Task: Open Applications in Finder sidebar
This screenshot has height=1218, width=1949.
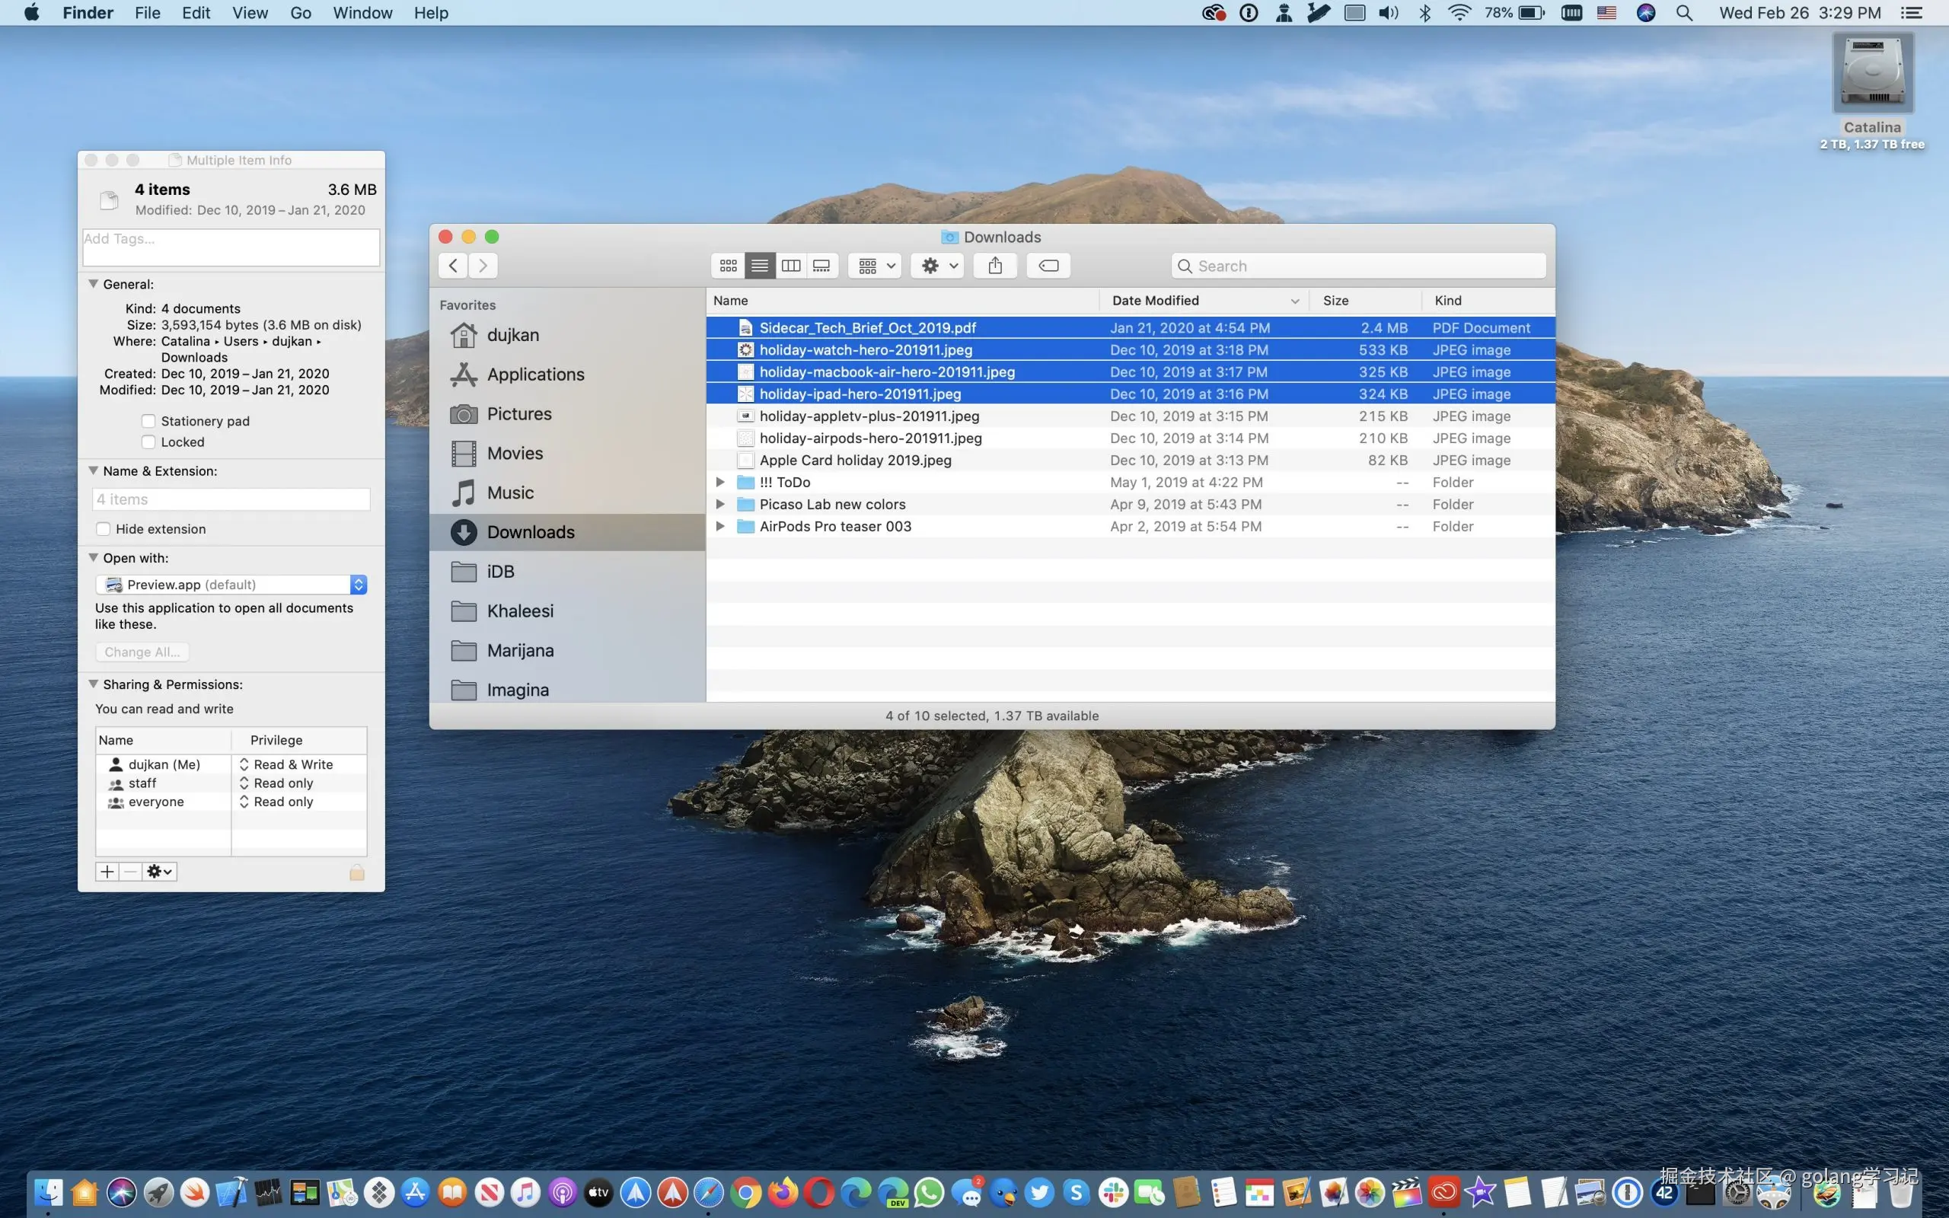Action: pyautogui.click(x=534, y=375)
